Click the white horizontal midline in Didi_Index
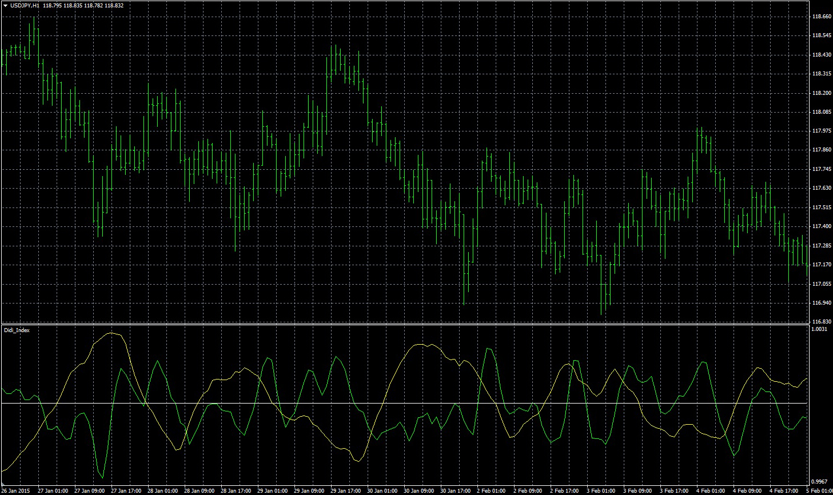 coord(400,404)
